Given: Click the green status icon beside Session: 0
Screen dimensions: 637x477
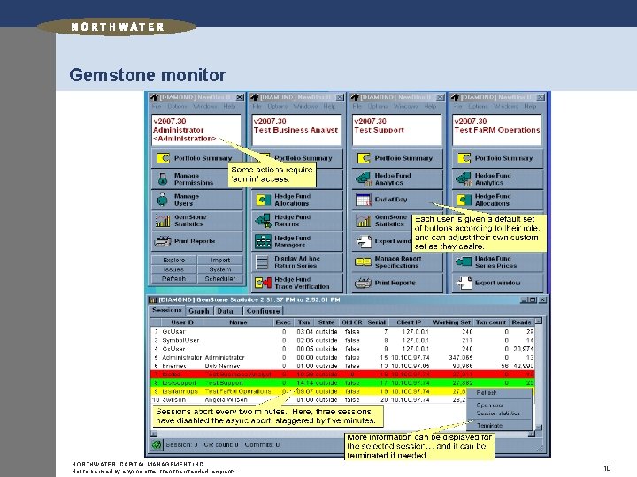Looking at the screenshot, I should pos(157,445).
